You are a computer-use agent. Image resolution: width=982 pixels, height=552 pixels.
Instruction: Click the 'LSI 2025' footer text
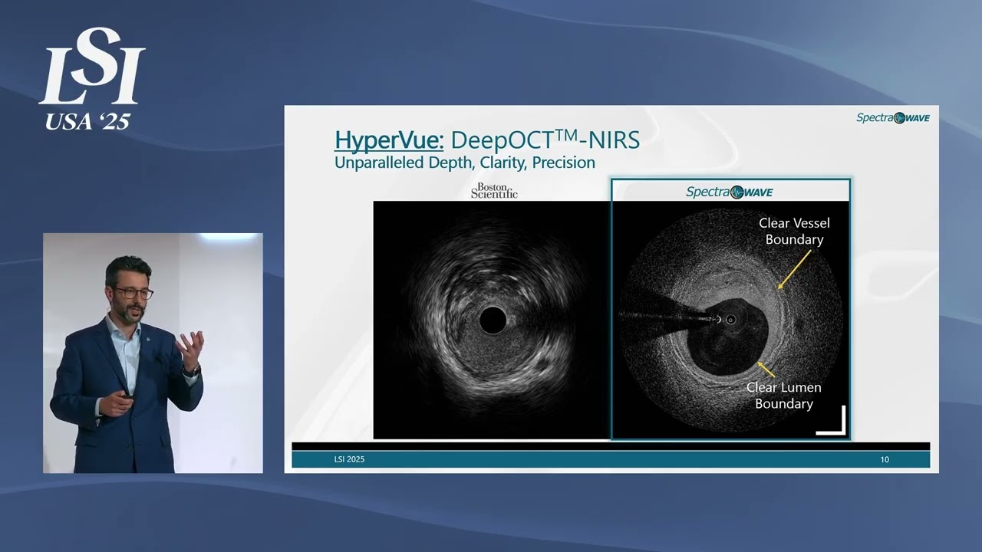tap(349, 459)
